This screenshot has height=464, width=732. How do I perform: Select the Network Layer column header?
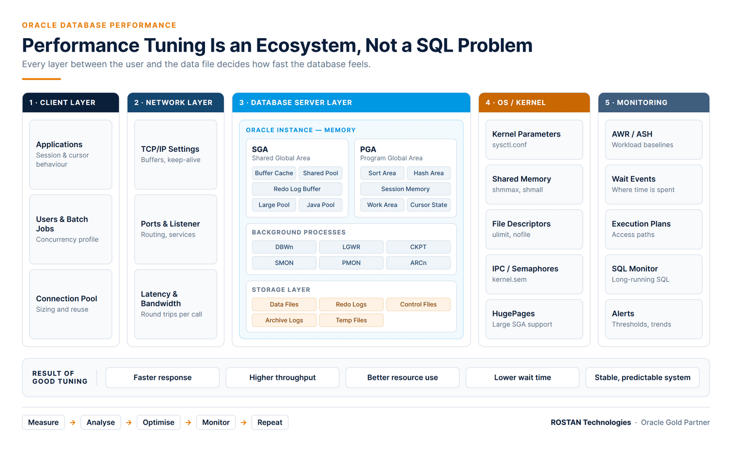tap(176, 103)
